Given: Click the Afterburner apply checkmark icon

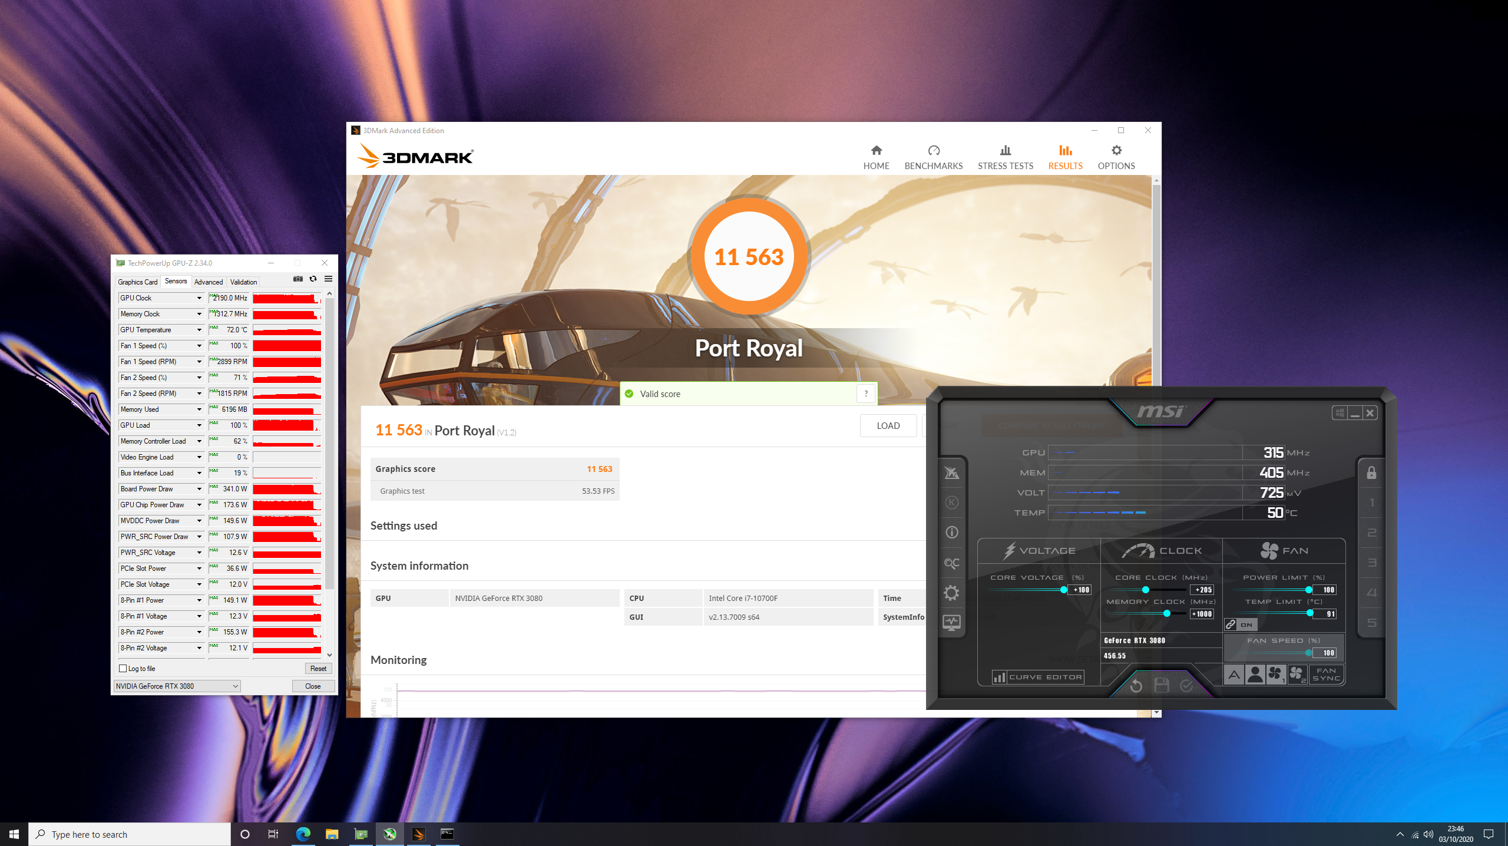Looking at the screenshot, I should pos(1186,686).
